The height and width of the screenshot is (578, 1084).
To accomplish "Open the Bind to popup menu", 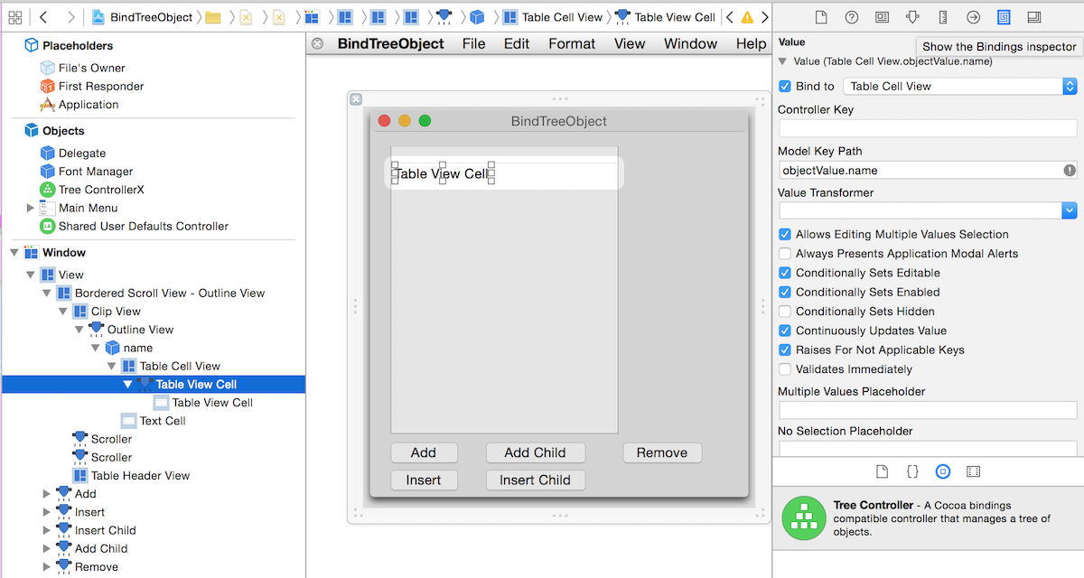I will click(959, 86).
